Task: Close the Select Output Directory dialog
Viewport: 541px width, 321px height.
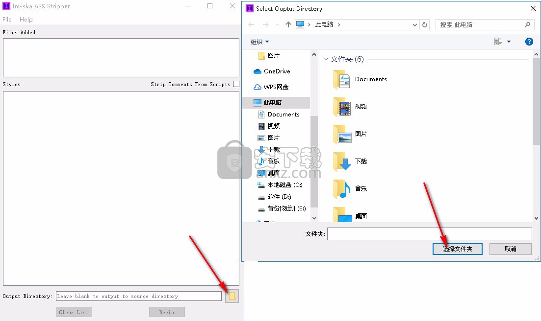Action: tap(533, 8)
